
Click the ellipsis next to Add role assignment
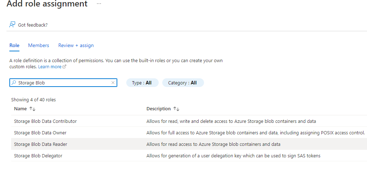(x=99, y=4)
